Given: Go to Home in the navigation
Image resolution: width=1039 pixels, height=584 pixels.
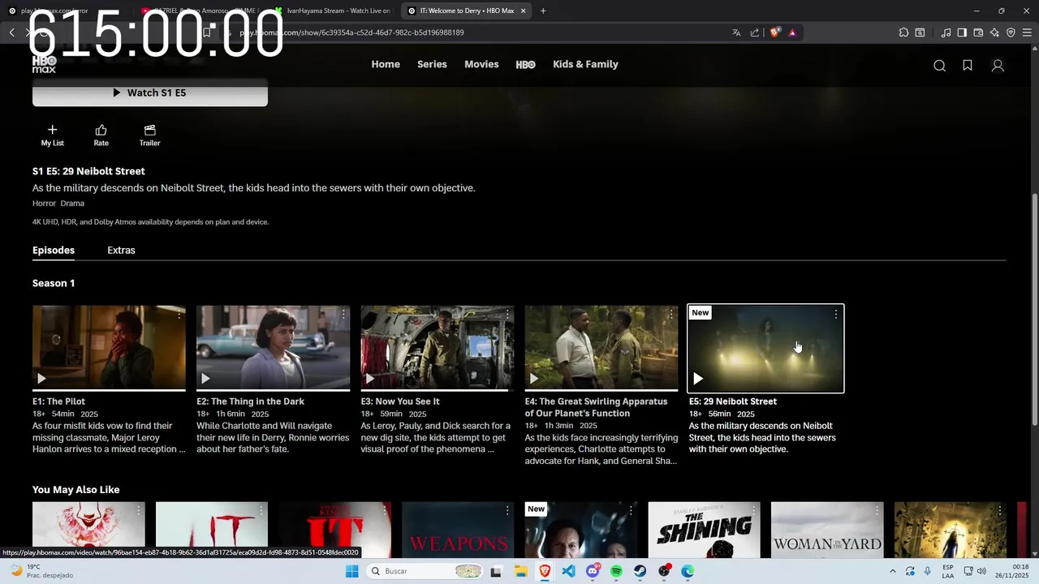Looking at the screenshot, I should tap(386, 64).
